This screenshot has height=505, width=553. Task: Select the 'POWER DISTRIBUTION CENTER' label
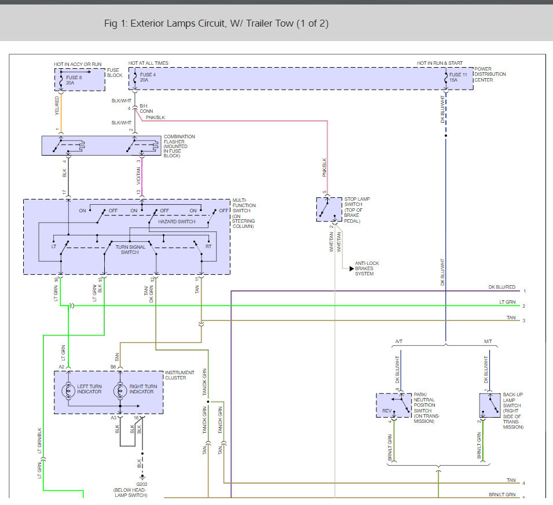click(x=490, y=75)
